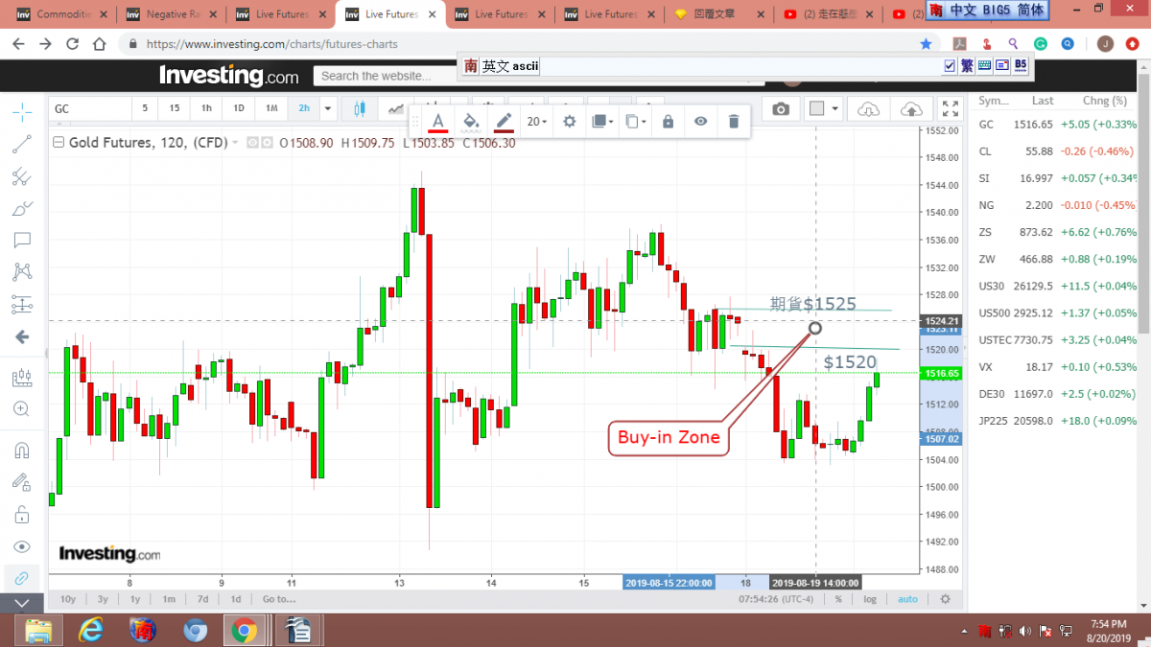This screenshot has width=1151, height=647.
Task: Reload the page
Action: (73, 44)
